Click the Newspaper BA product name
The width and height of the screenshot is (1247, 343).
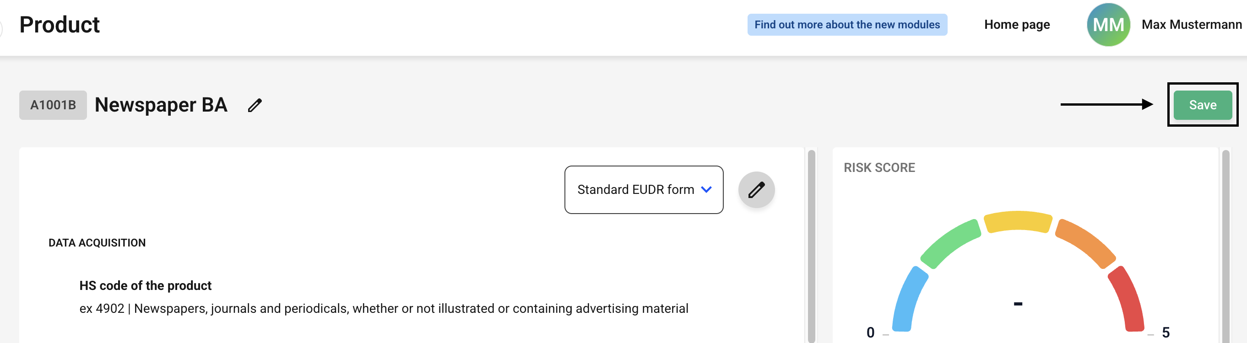(161, 105)
